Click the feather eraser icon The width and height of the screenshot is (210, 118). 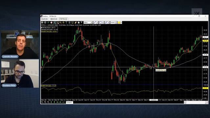[75, 23]
